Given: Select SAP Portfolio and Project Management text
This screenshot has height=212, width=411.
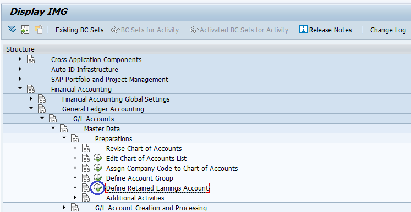Looking at the screenshot, I should (109, 79).
